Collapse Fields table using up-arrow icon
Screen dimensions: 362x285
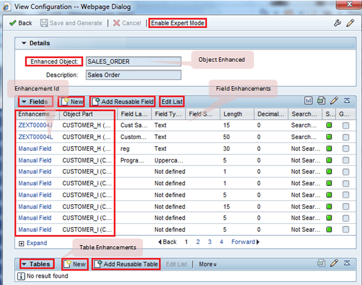click(346, 101)
